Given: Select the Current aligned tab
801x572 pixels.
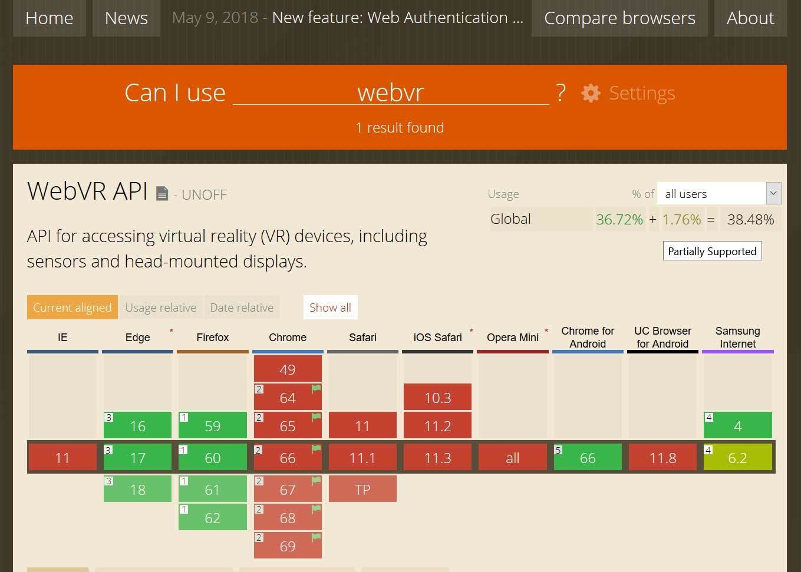Looking at the screenshot, I should tap(72, 308).
